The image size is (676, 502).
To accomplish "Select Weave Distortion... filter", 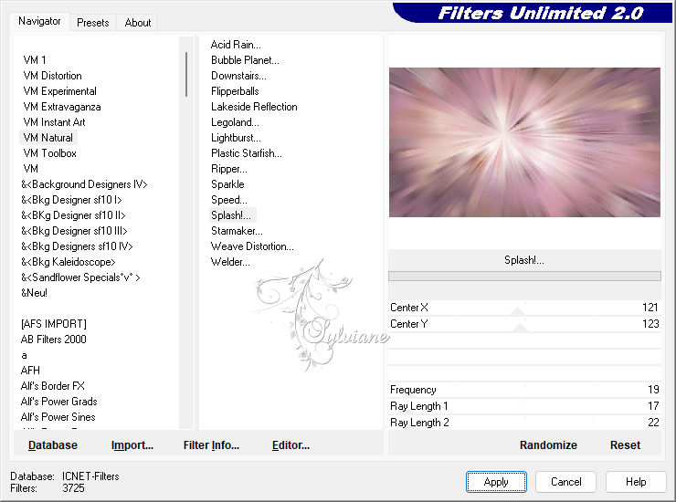I will [x=252, y=246].
